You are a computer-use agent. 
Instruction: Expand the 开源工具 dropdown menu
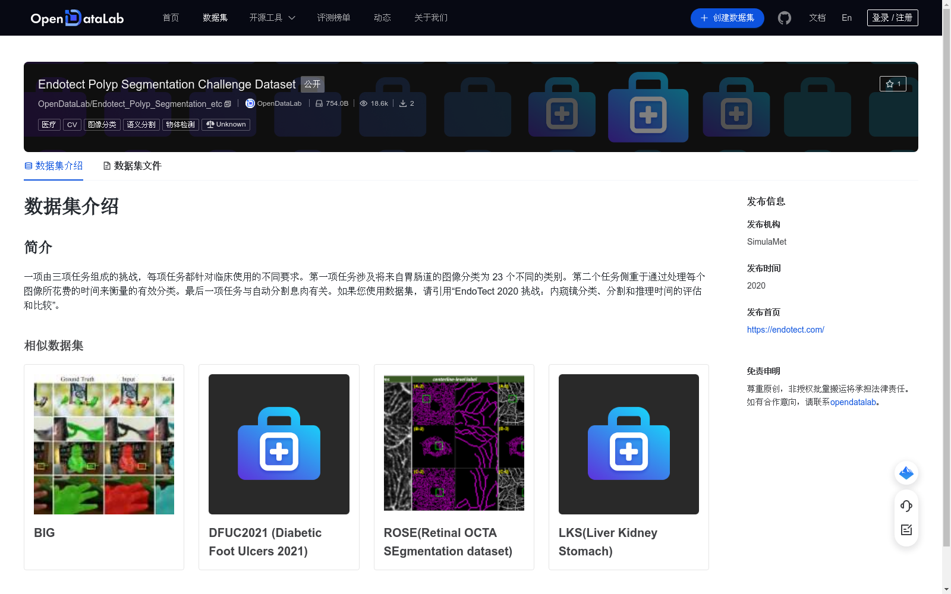pyautogui.click(x=272, y=18)
